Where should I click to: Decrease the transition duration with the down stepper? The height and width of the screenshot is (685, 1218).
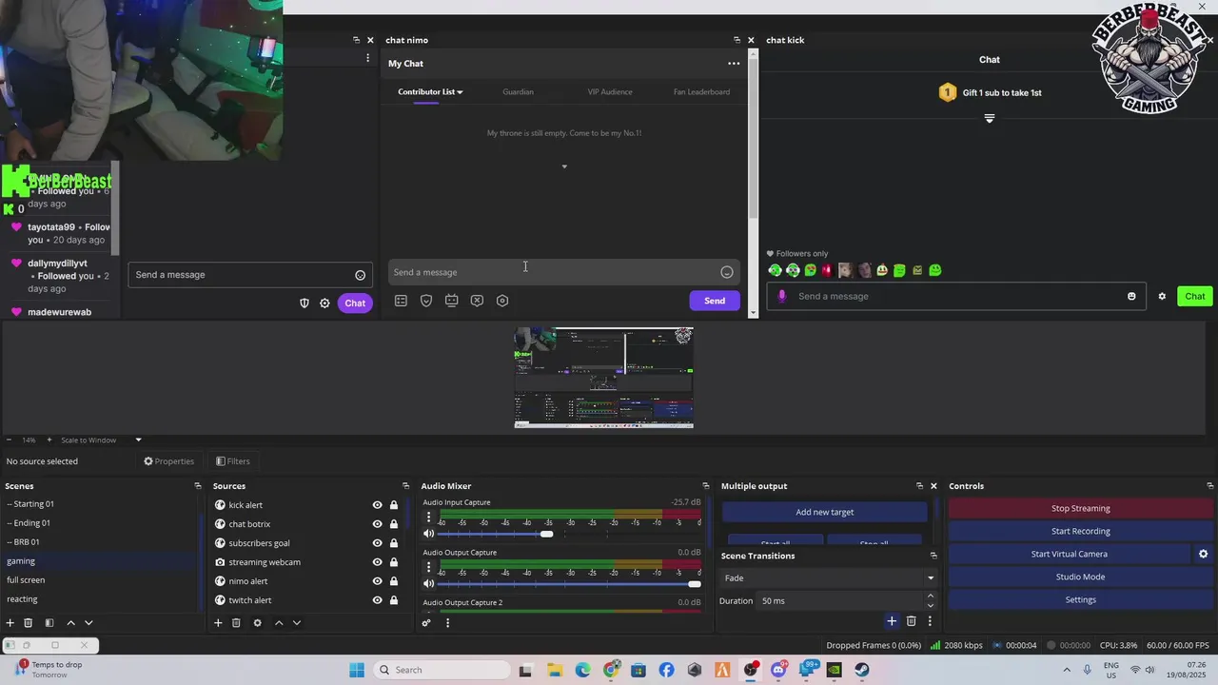tap(931, 605)
